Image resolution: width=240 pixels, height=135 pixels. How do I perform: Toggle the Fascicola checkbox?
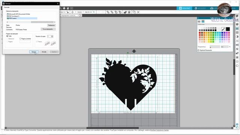[37, 42]
